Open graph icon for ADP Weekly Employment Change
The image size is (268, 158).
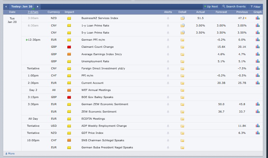click(x=257, y=126)
